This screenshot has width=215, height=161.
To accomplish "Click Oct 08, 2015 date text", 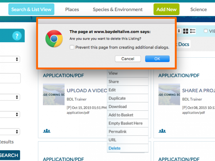I will coord(201,108).
